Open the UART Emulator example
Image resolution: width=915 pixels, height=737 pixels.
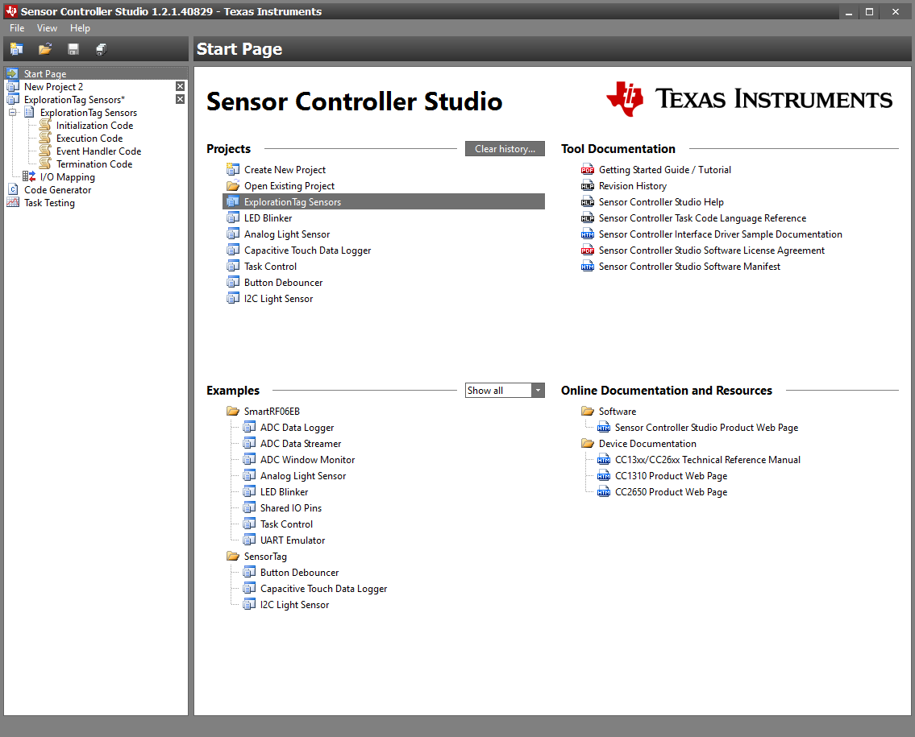click(293, 540)
